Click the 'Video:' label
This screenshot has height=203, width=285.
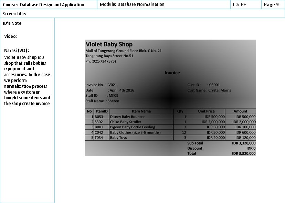coord(11,36)
